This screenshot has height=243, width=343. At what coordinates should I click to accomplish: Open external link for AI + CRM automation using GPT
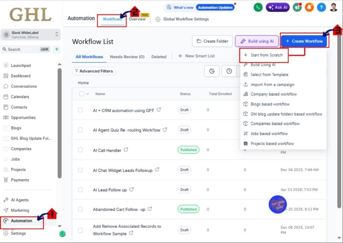159,110
